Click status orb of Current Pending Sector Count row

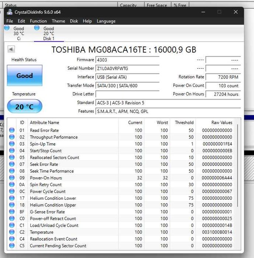(12, 245)
